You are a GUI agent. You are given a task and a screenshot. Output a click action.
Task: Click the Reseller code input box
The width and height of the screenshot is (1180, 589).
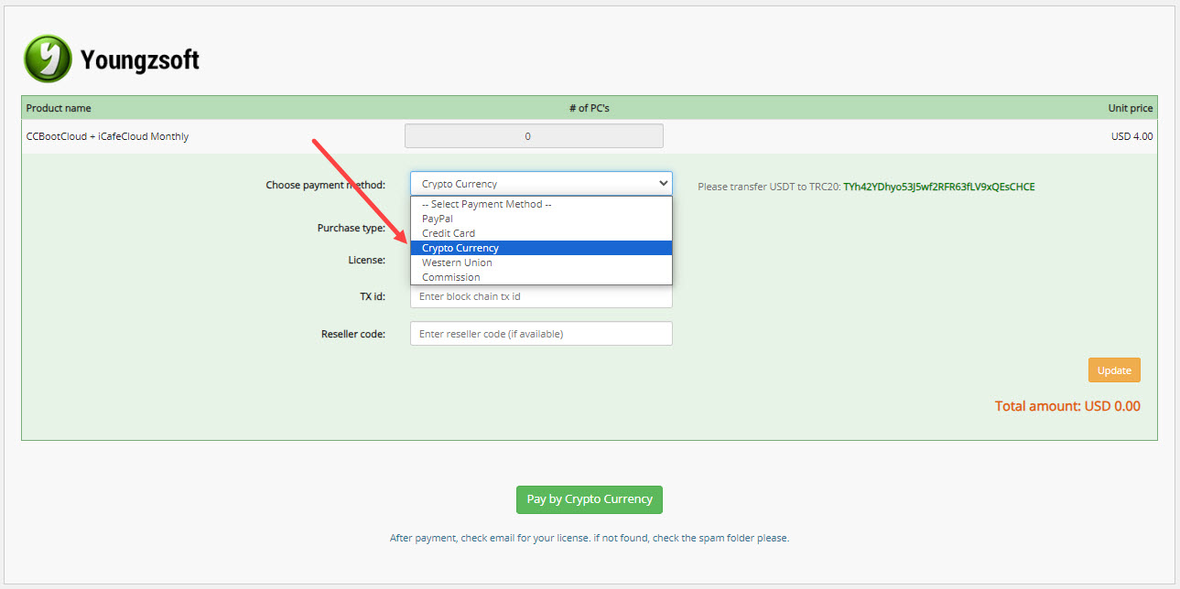540,334
